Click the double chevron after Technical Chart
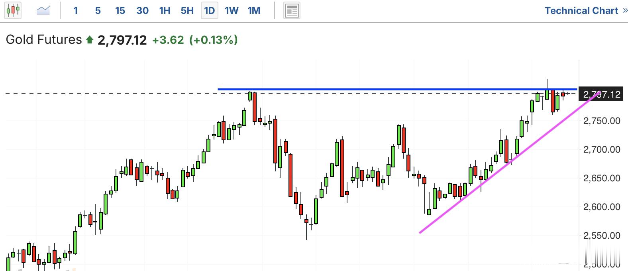Screen dimensions: 628x271 625,11
